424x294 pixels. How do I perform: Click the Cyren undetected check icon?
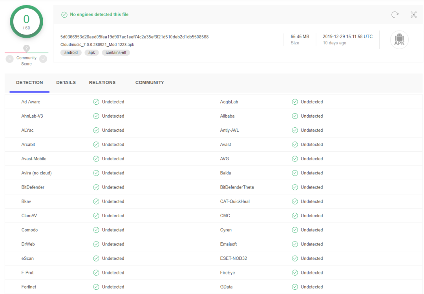pos(295,230)
